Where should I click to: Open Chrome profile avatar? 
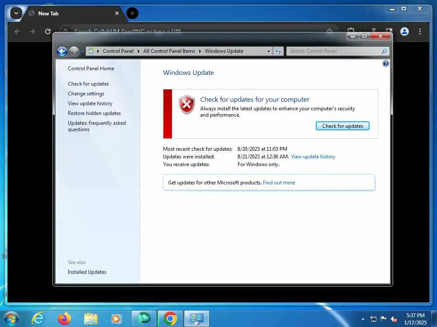pos(405,32)
